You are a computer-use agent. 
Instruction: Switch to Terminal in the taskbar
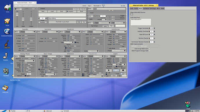69,111
